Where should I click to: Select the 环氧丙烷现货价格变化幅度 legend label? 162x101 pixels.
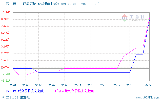[x=74, y=91]
